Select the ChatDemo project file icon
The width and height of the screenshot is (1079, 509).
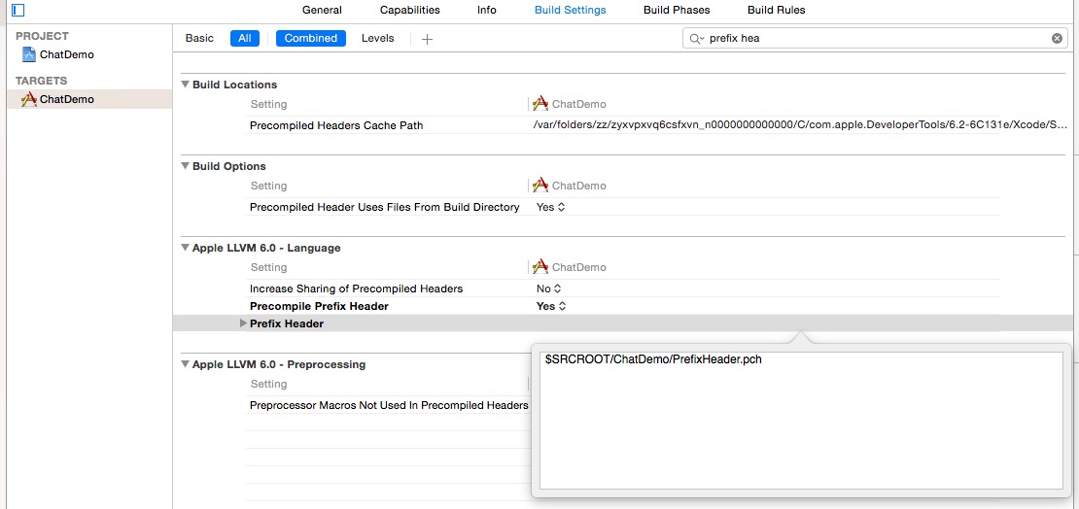29,54
